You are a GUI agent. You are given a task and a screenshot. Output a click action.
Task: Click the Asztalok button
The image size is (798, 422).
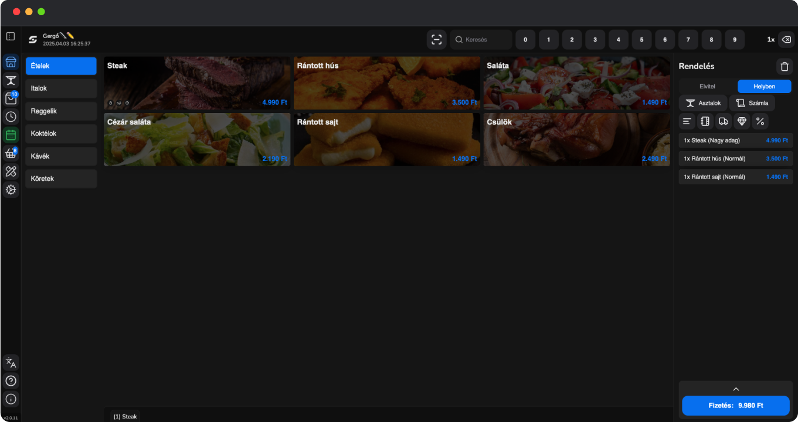pyautogui.click(x=703, y=103)
